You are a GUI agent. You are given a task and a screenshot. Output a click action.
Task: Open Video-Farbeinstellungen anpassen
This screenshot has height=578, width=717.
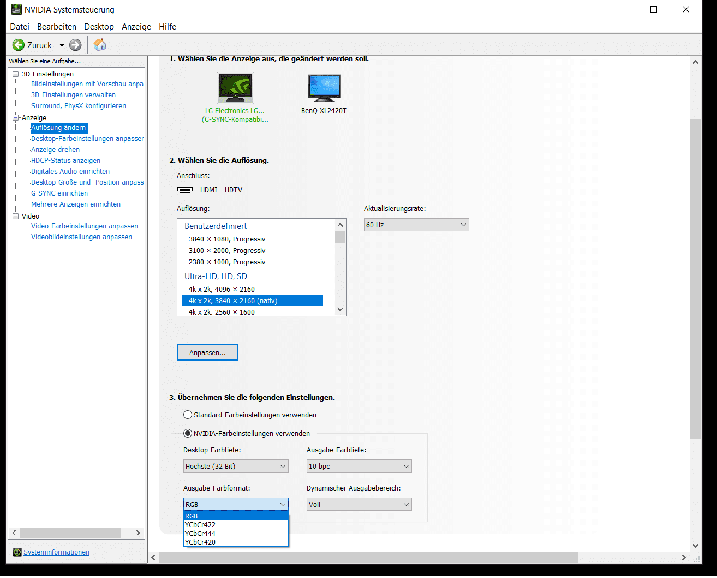pyautogui.click(x=85, y=226)
